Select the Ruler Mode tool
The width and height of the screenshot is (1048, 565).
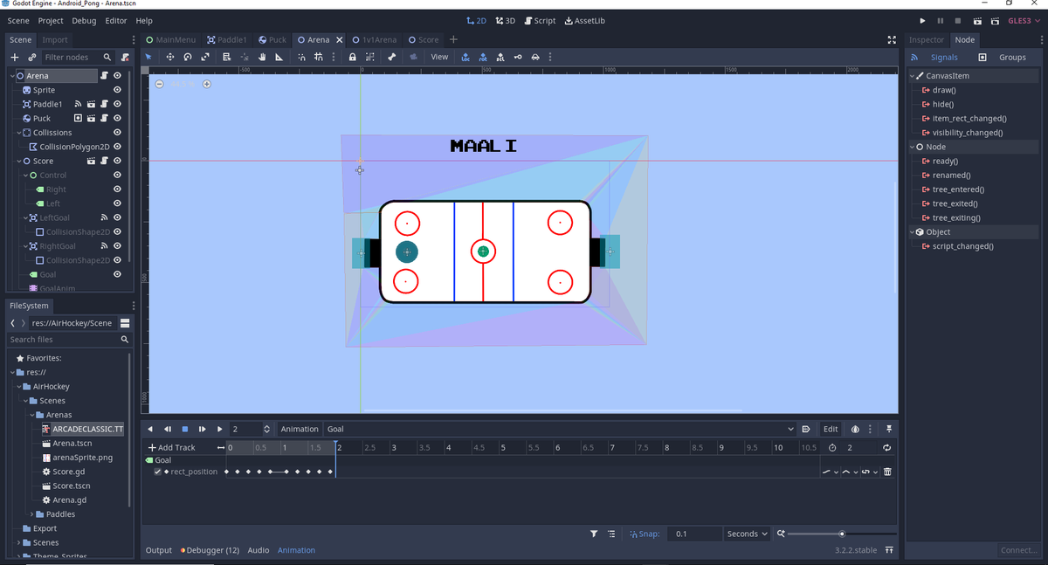click(279, 57)
